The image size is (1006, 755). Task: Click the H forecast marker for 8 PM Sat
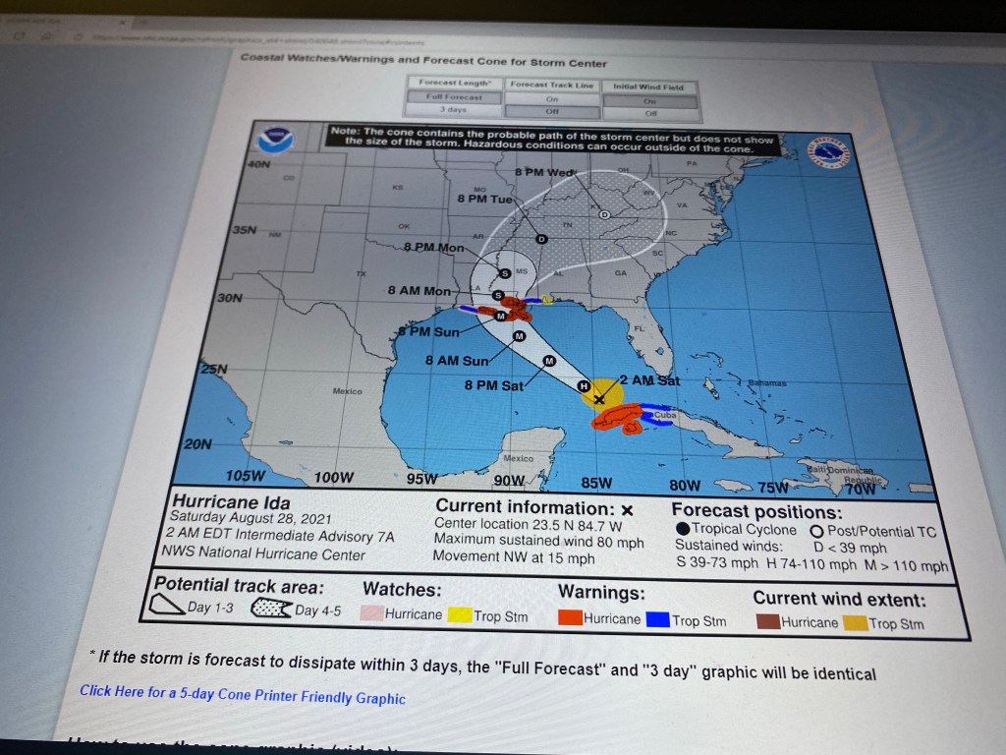(x=584, y=385)
